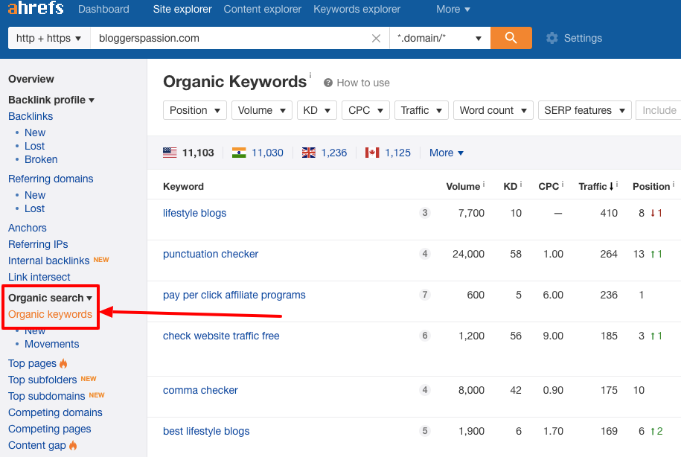Open keyword pay per click affiliate programs
681x457 pixels.
tap(234, 295)
